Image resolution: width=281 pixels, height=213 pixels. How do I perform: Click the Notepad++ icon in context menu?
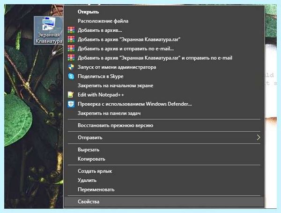(x=71, y=94)
